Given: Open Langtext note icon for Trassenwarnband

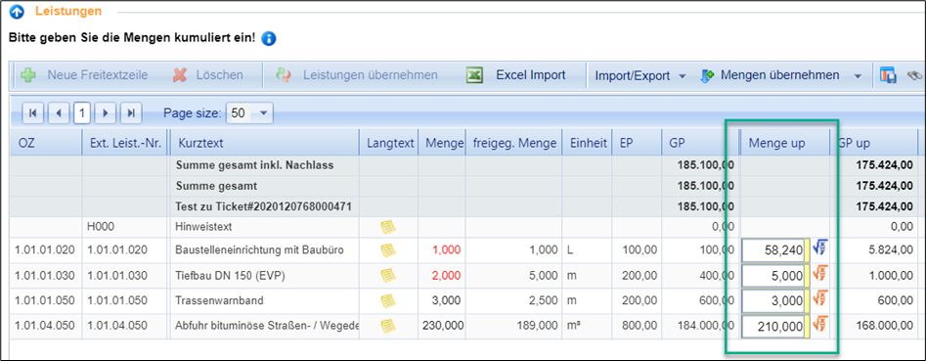Looking at the screenshot, I should 388,300.
